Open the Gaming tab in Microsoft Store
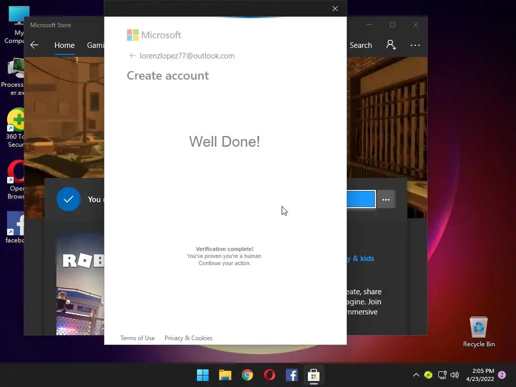Viewport: 516px width, 387px height. pos(95,45)
